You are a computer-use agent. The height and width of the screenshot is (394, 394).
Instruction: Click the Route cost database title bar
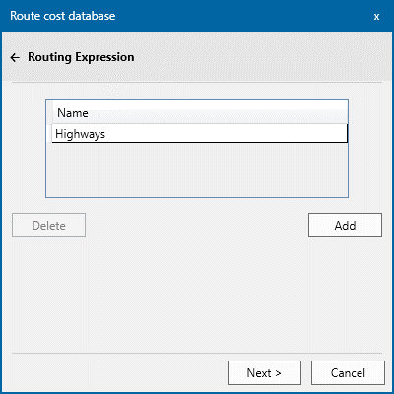[x=197, y=16]
